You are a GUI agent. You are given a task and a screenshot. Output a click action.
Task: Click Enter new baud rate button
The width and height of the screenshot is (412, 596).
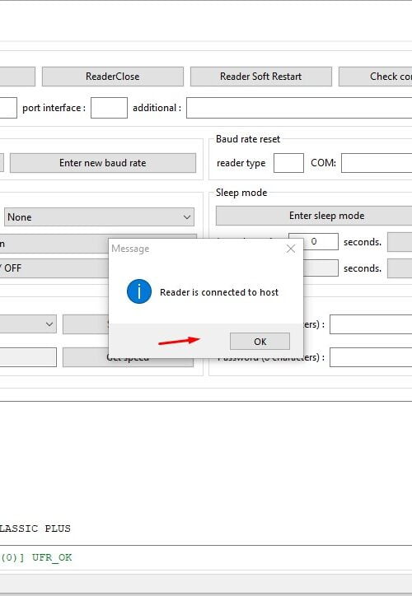tap(103, 163)
